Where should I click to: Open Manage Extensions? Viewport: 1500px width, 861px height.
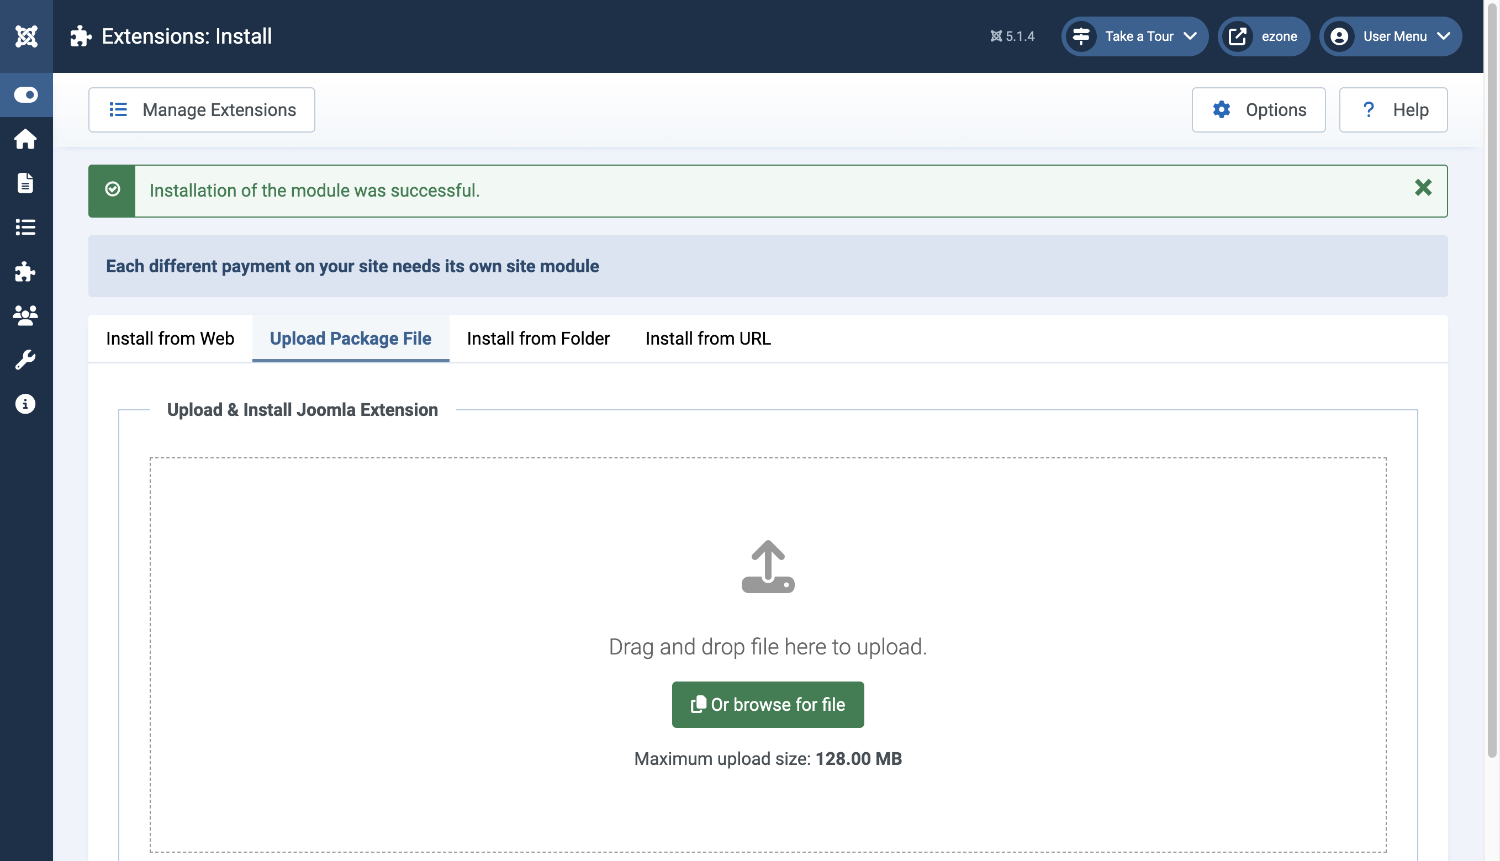pos(202,109)
